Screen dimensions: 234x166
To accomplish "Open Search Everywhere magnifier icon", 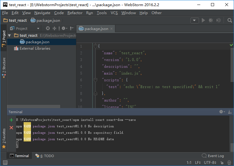I will coord(230,20).
